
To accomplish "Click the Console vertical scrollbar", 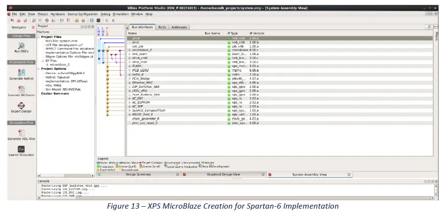I will (x=436, y=191).
